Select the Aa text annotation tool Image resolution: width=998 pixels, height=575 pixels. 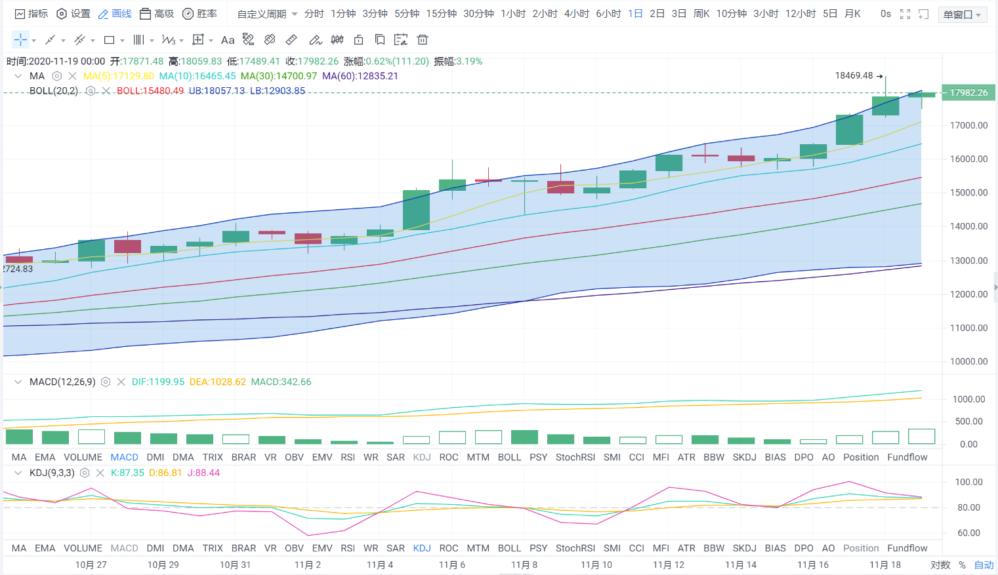point(228,40)
